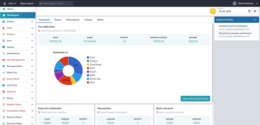The width and height of the screenshot is (260, 125).
Task: Click the Dashboard gauge icon
Action: (x=4, y=15)
